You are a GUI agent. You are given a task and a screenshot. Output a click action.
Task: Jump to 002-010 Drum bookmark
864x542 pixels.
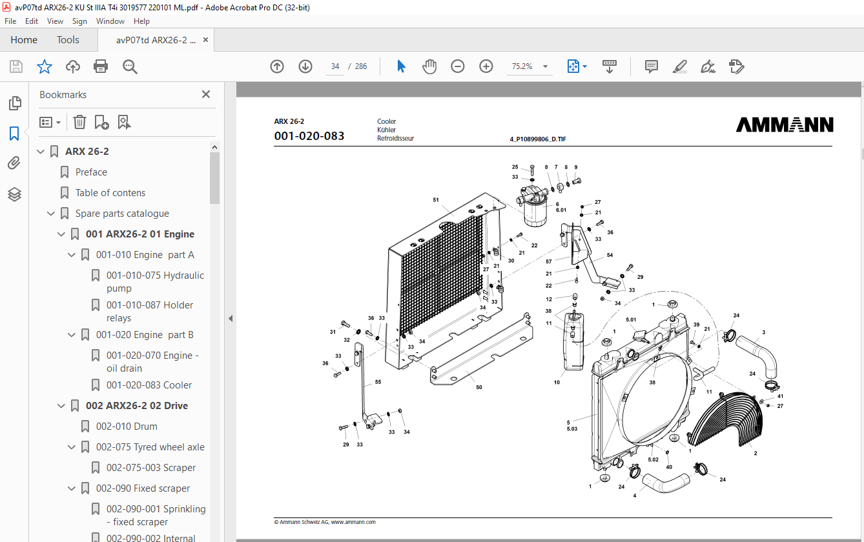point(127,427)
